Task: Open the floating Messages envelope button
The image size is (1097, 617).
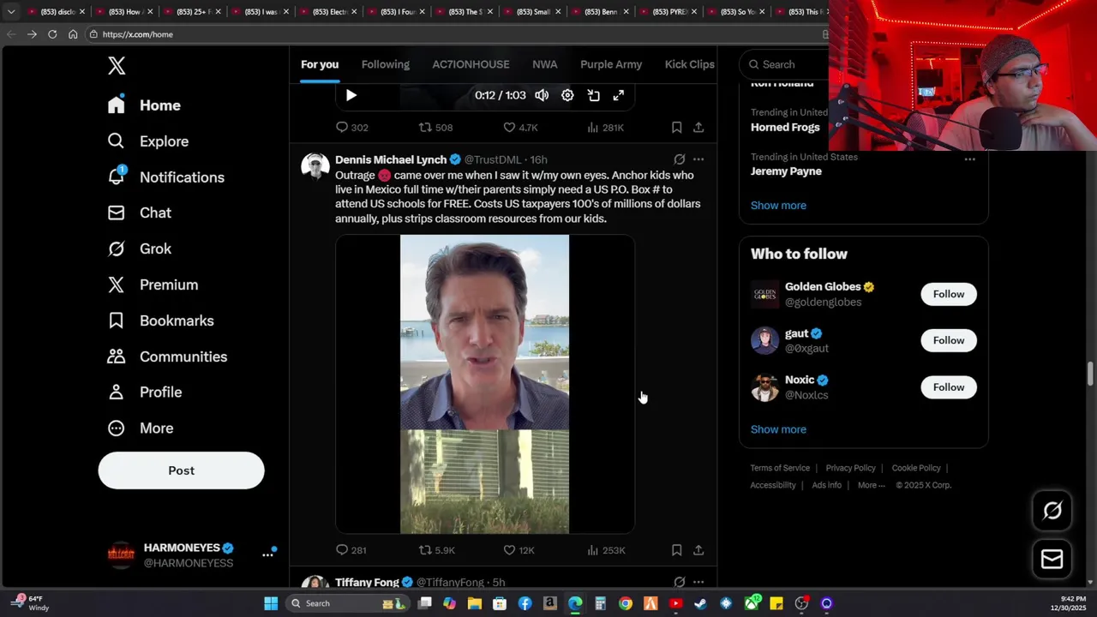Action: 1052,560
